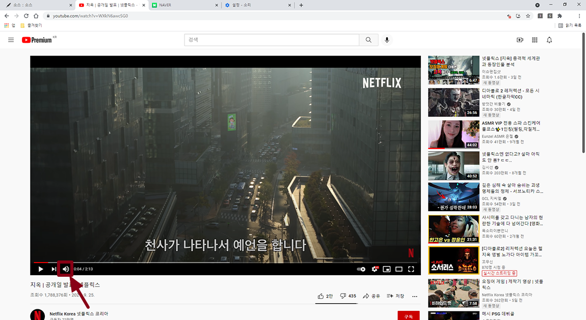Play the video with the play button
586x320 pixels.
click(41, 269)
